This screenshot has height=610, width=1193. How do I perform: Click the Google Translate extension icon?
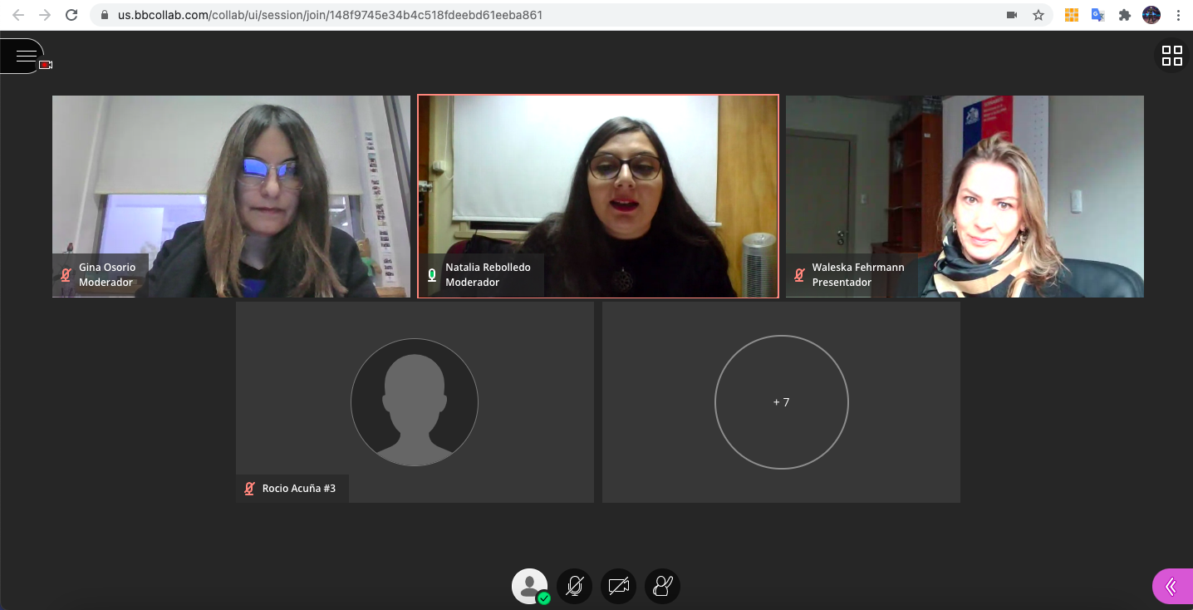click(1097, 15)
